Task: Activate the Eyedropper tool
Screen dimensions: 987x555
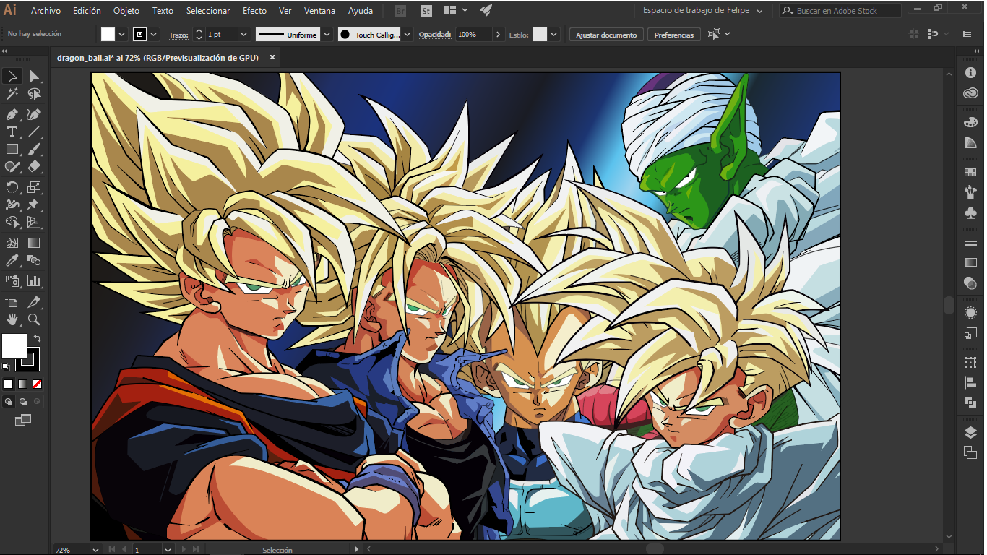Action: pos(12,261)
